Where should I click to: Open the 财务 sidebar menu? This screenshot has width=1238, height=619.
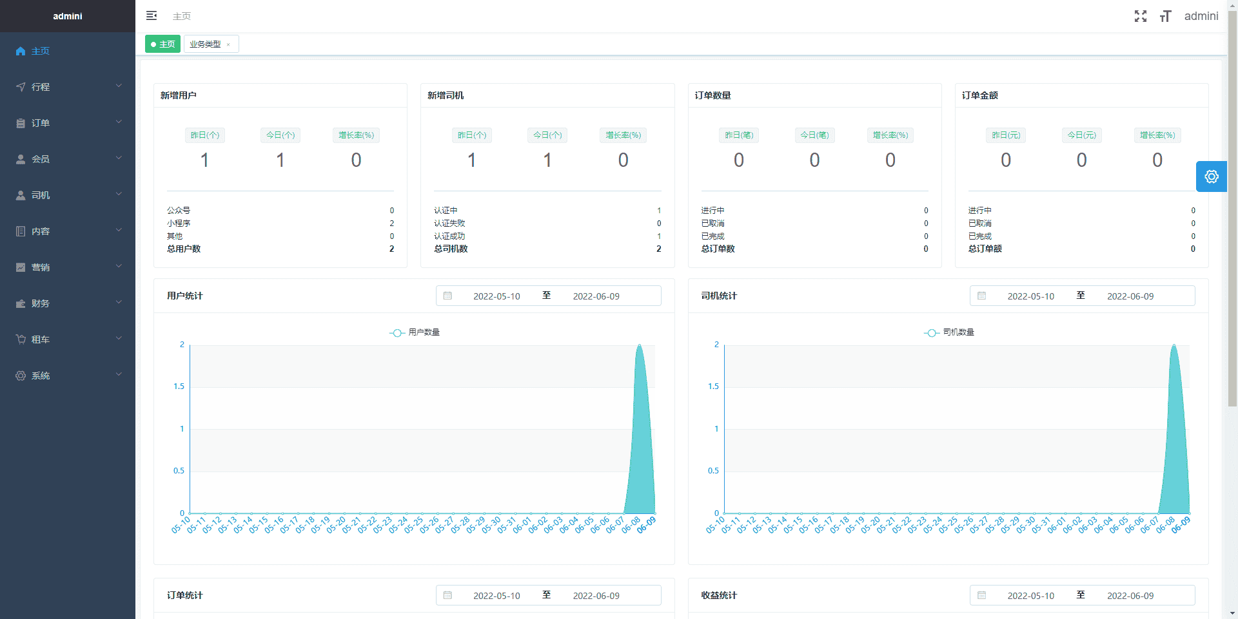[x=68, y=303]
